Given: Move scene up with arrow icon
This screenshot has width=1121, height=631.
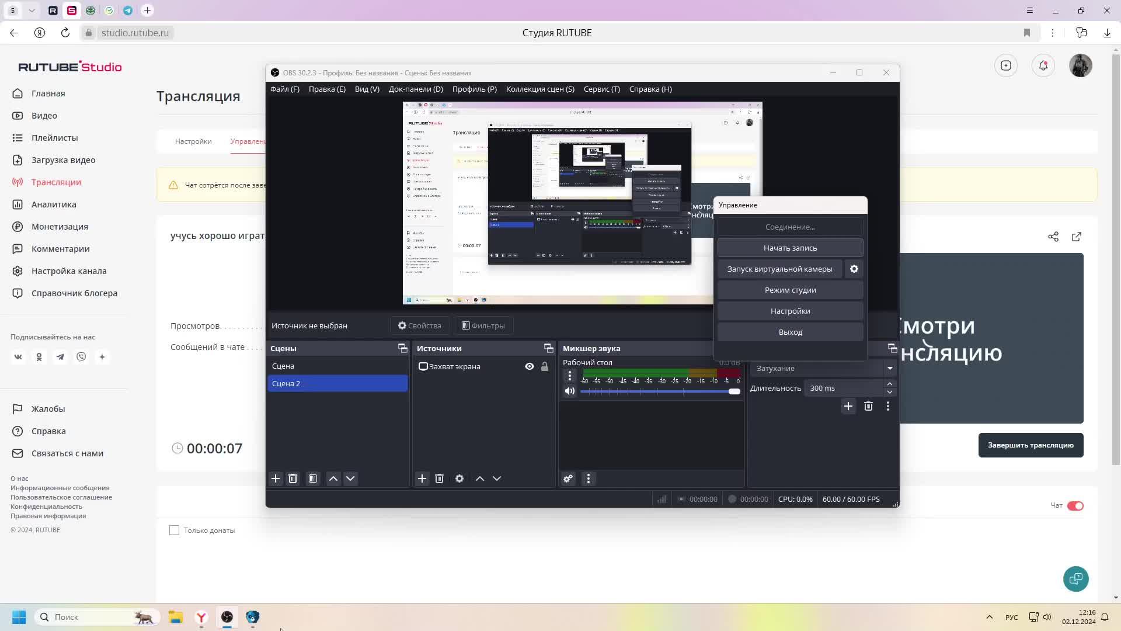Looking at the screenshot, I should tap(333, 479).
